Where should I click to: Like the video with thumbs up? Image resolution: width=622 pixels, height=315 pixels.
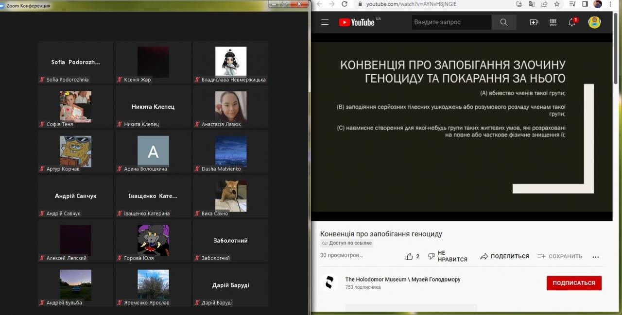point(409,256)
